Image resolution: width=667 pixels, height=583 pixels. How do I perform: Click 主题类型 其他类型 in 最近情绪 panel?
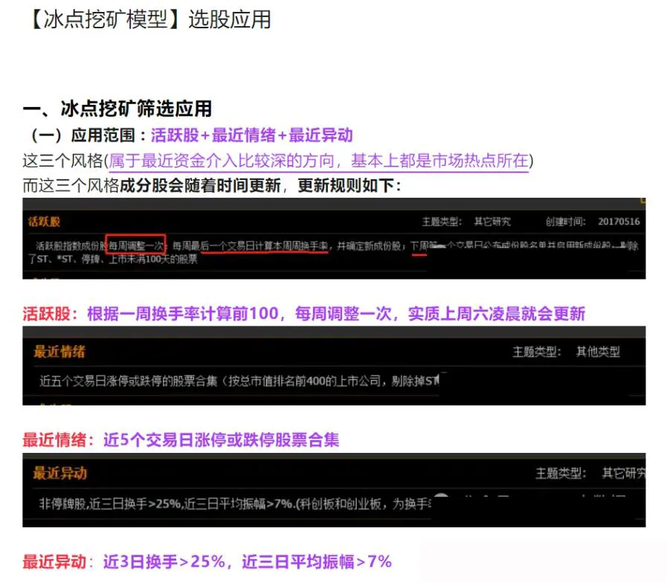coord(566,352)
